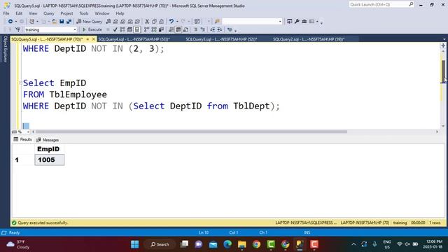Viewport: 448px width, 252px height.
Task: Click the Display Estimated Execution Plan icon
Action: (122, 29)
